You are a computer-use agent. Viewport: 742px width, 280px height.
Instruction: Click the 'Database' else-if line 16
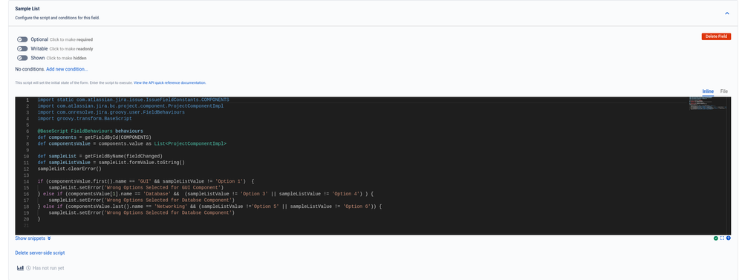(x=206, y=193)
